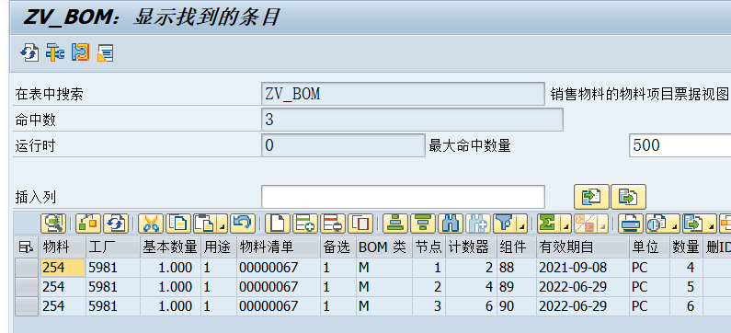This screenshot has height=333, width=731.
Task: Click the BOM 类 column header
Action: 384,247
